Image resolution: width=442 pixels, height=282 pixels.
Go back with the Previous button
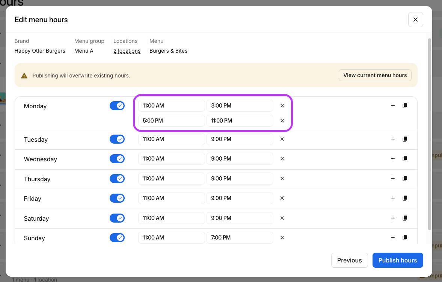(349, 260)
